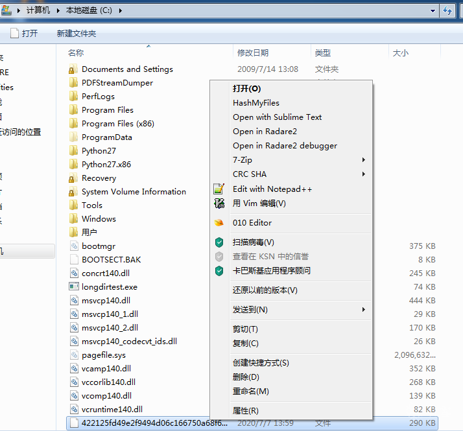This screenshot has height=431, width=463.
Task: Click the pagefile.sys file icon
Action: click(74, 355)
